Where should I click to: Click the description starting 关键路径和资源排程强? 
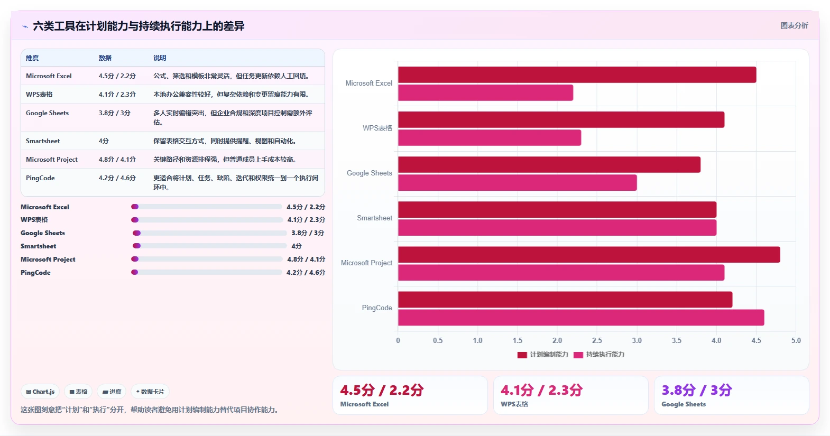coord(226,160)
